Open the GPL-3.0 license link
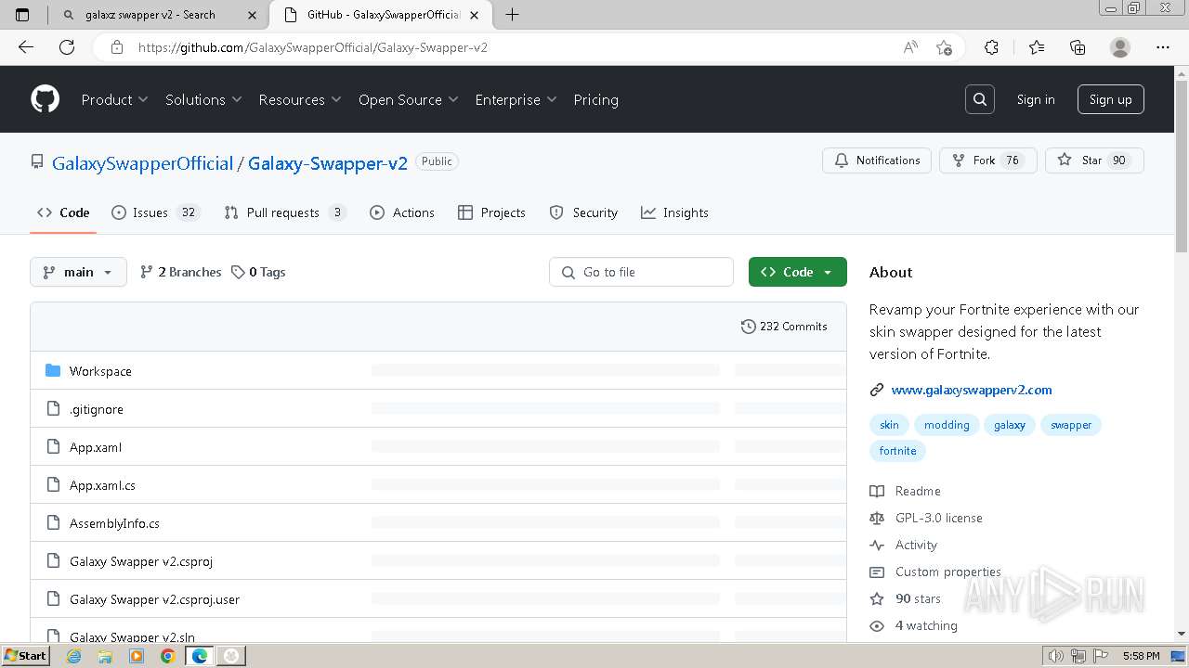The width and height of the screenshot is (1189, 668). pos(938,518)
